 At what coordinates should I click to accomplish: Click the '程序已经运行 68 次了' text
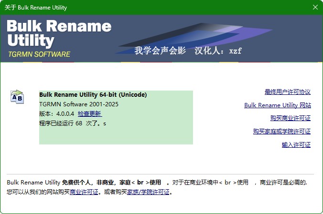tap(70, 123)
